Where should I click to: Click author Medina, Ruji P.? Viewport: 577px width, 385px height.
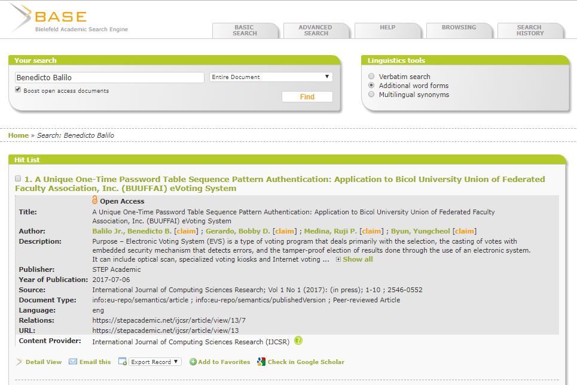click(331, 231)
